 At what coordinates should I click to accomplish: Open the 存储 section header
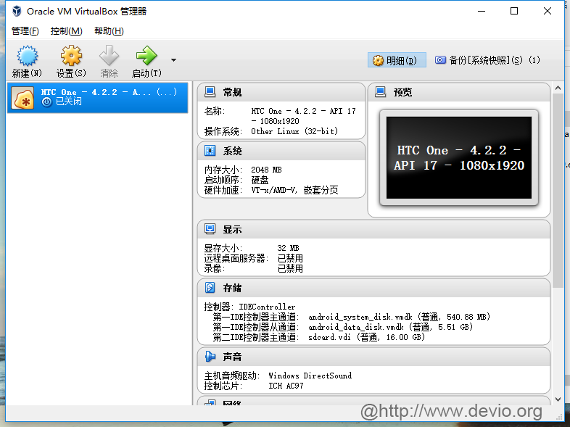373,288
